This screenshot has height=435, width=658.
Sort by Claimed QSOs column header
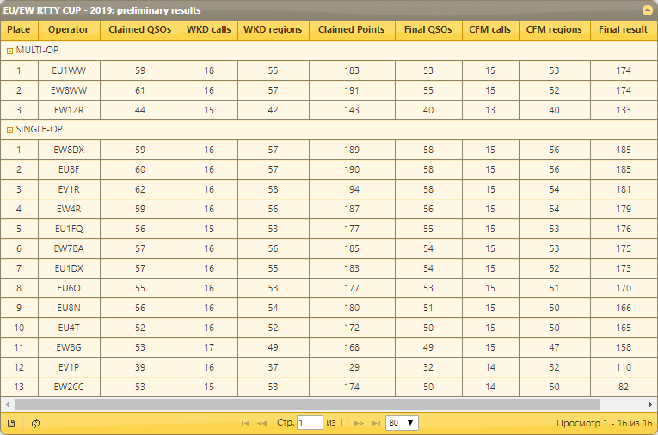139,29
